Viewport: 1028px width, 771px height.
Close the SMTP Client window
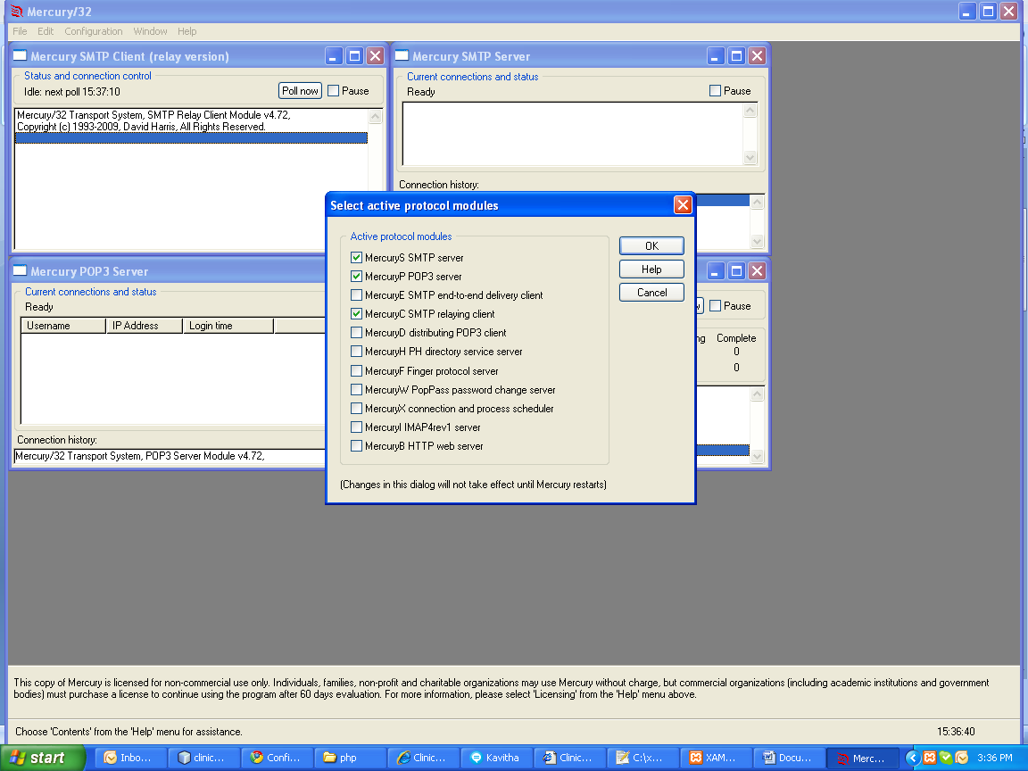point(375,56)
